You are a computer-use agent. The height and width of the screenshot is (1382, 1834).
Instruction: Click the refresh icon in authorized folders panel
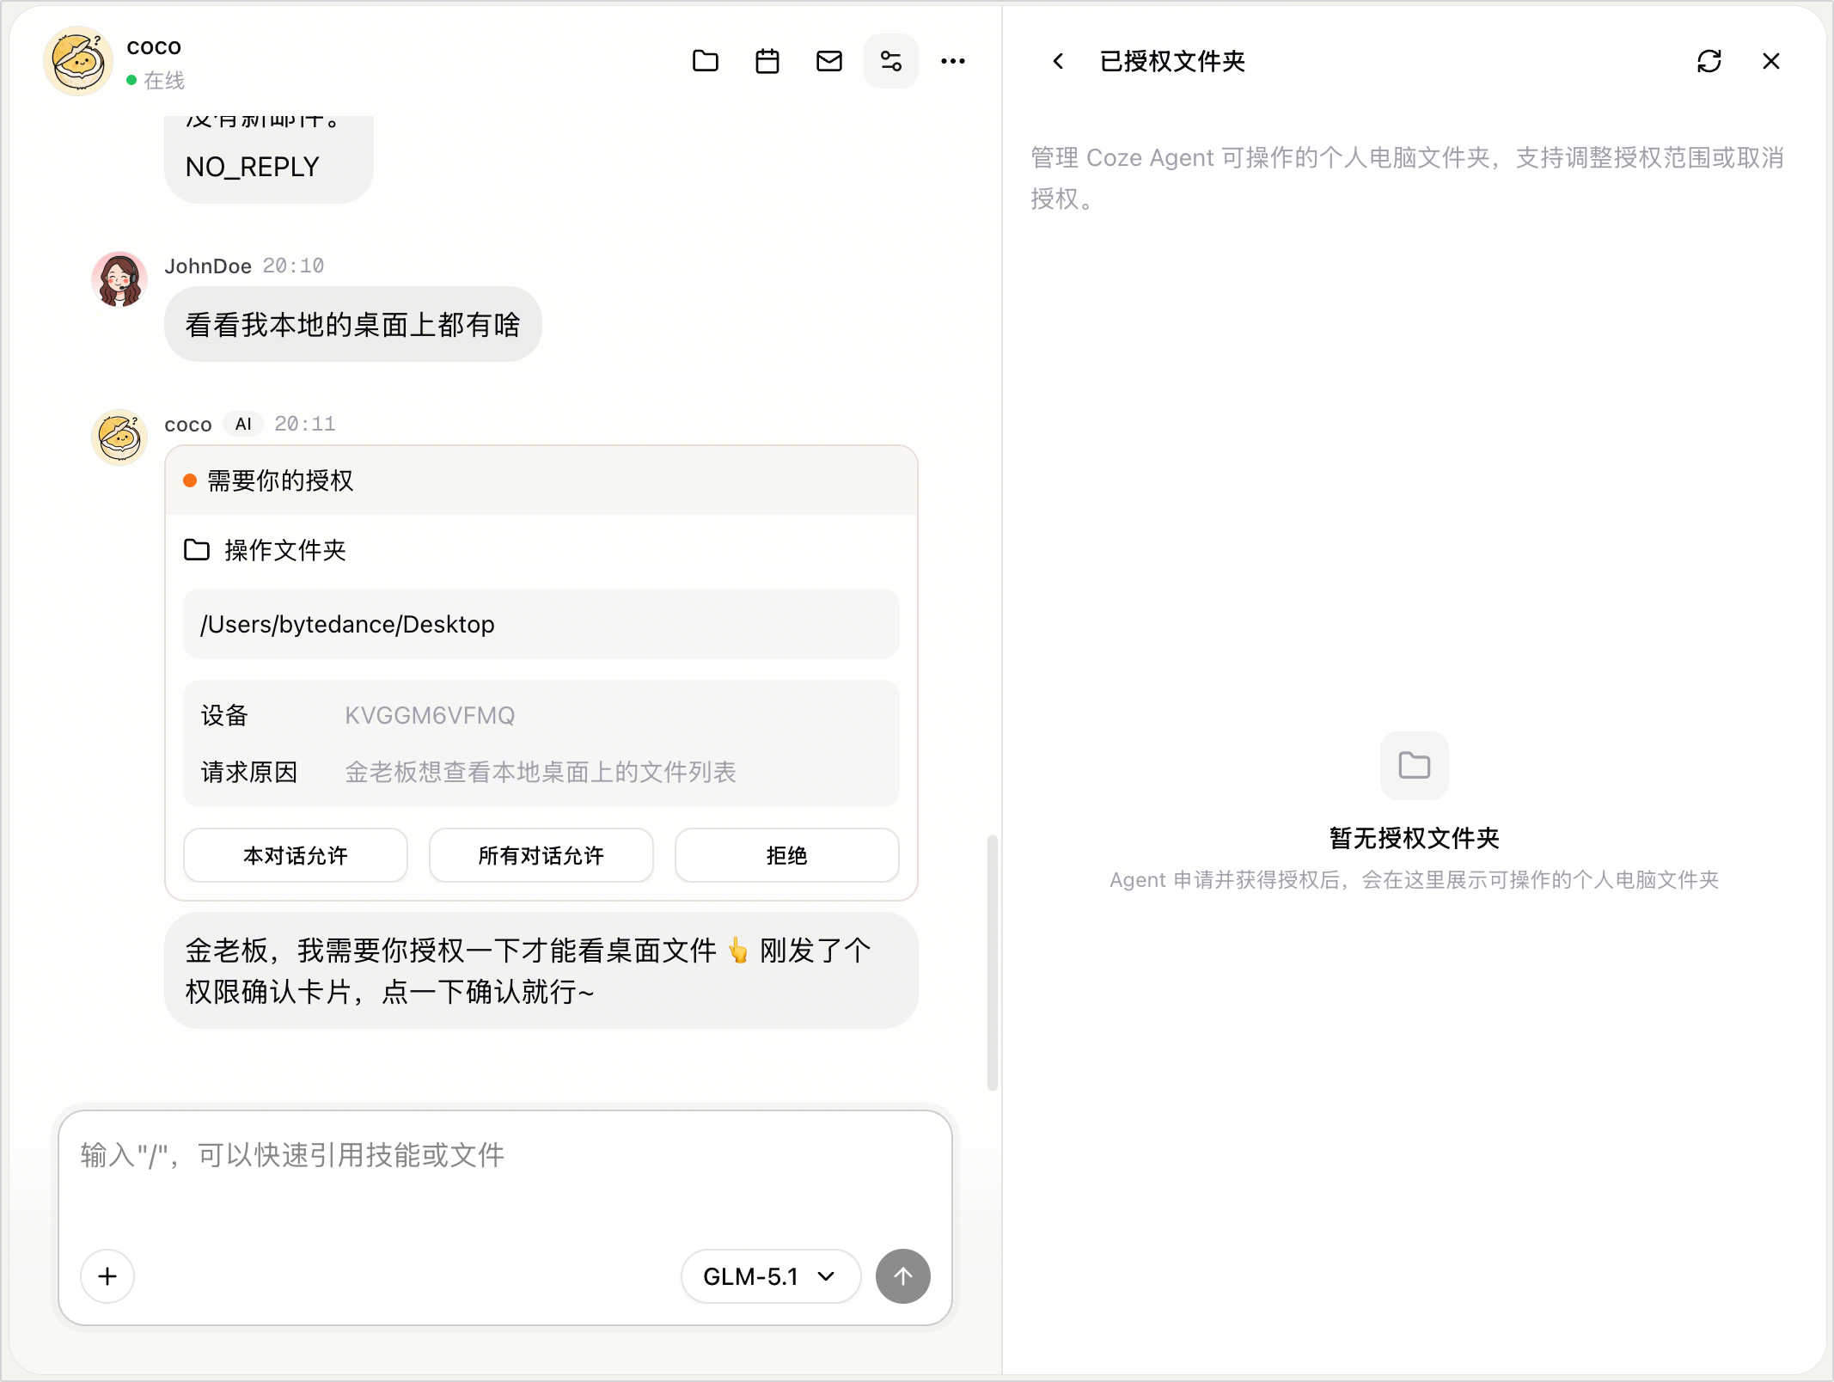pyautogui.click(x=1709, y=61)
